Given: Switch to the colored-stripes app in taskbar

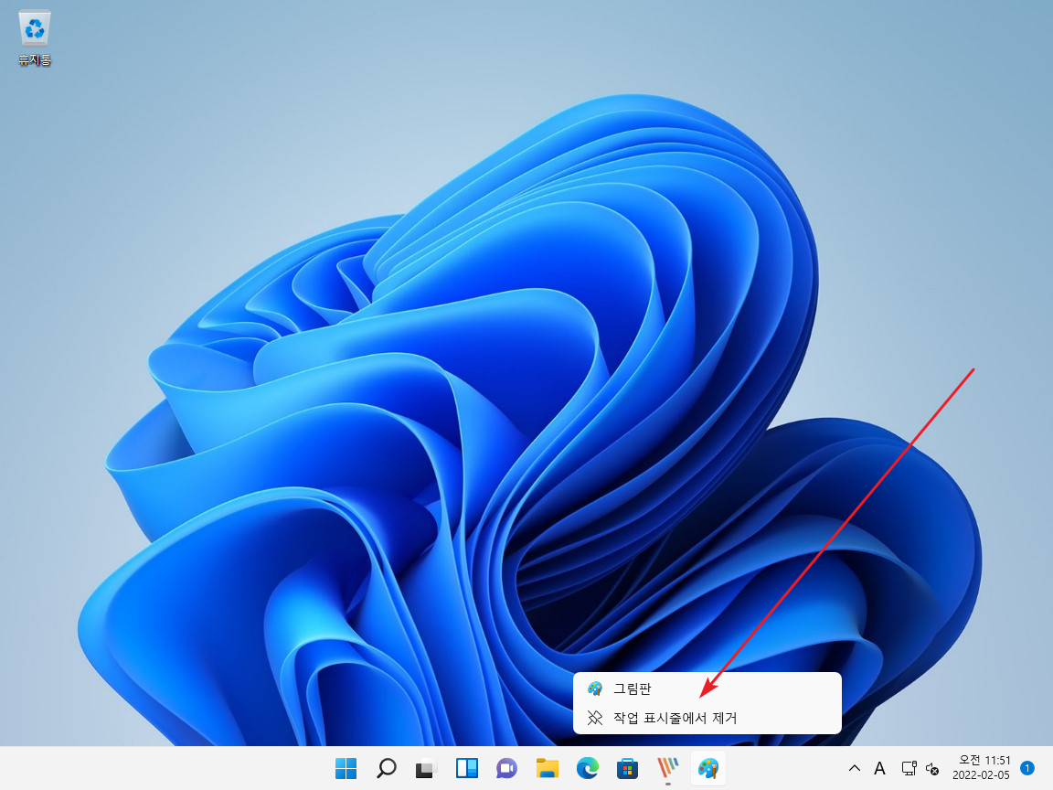Looking at the screenshot, I should pos(667,768).
